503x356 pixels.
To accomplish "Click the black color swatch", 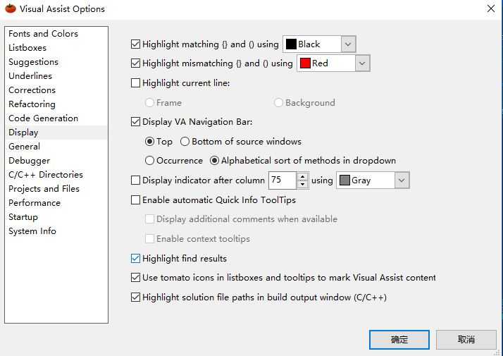I will click(x=291, y=44).
